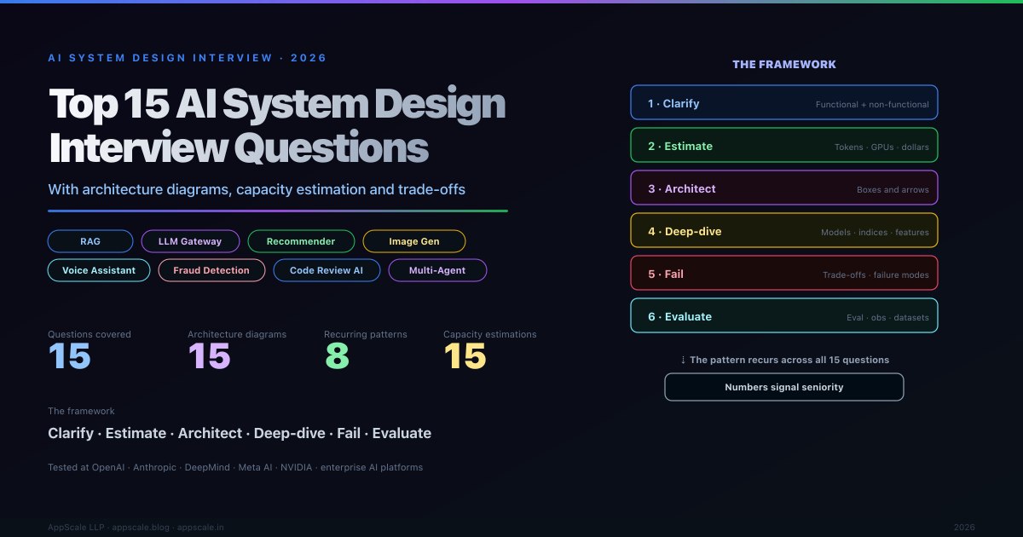Screen dimensions: 1023x537
Task: Click framework step 3 Architect
Action: 783,188
